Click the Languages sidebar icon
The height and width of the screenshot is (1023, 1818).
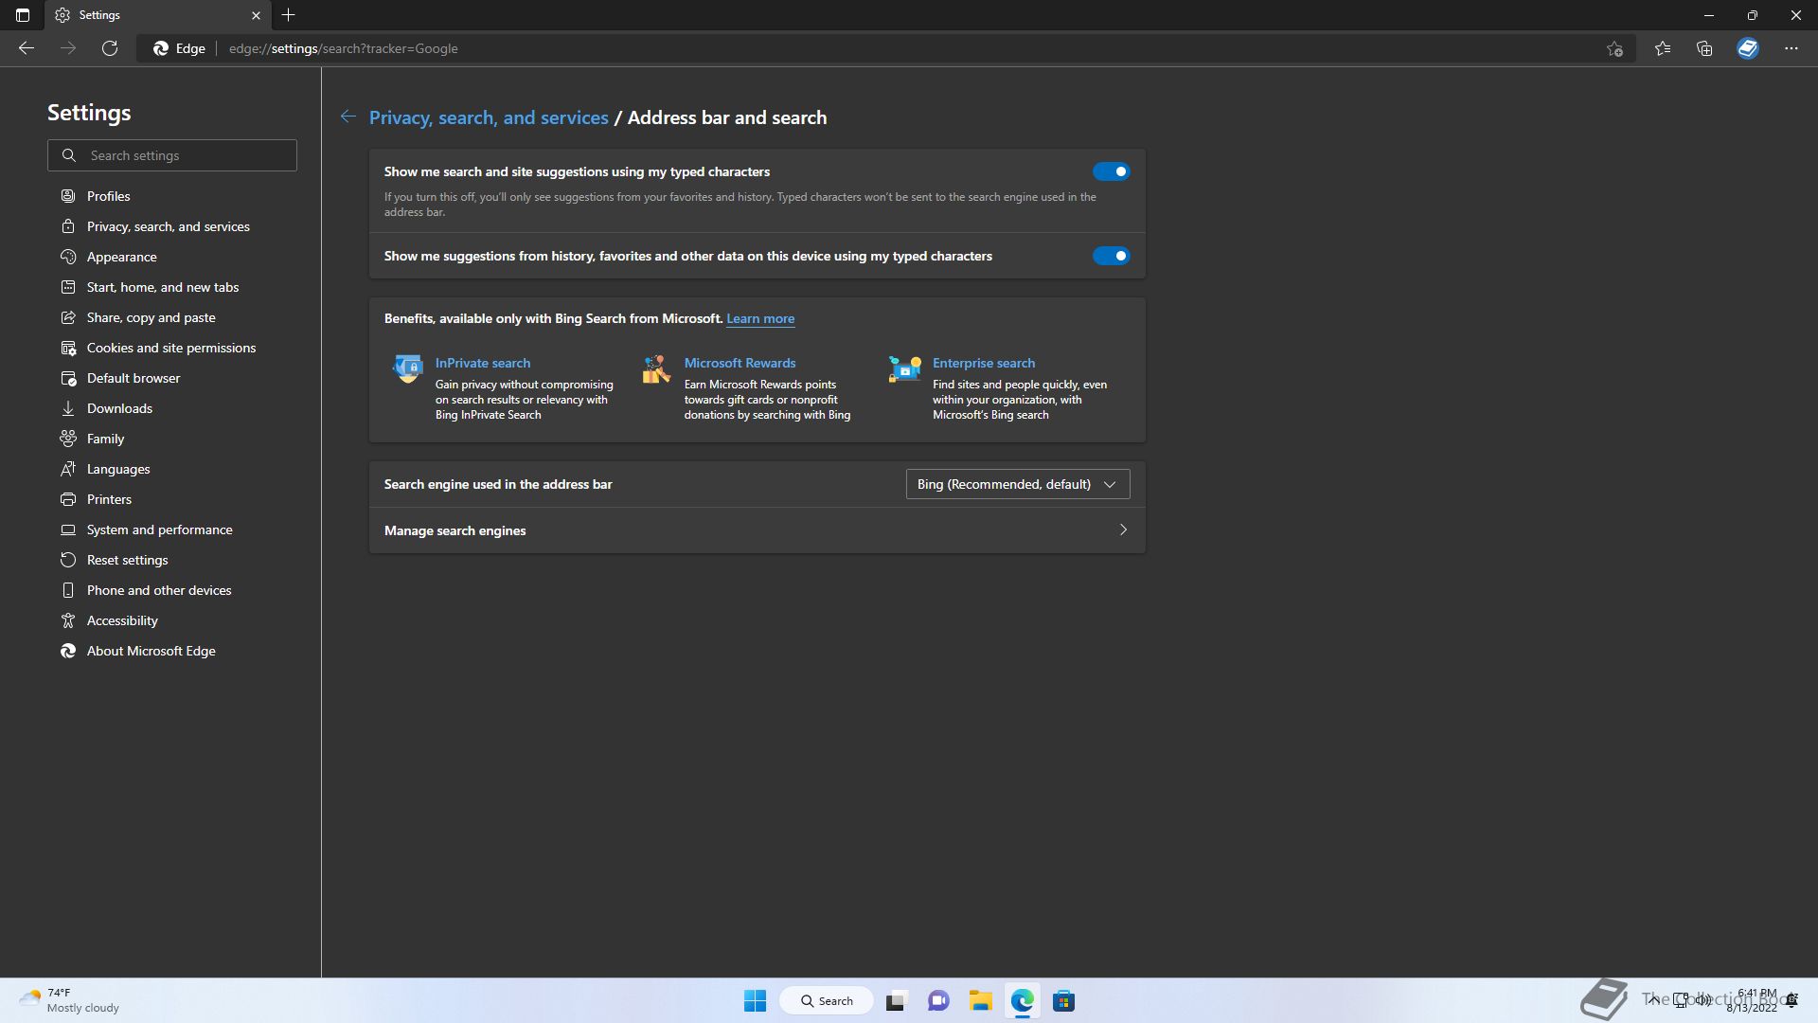pos(68,469)
